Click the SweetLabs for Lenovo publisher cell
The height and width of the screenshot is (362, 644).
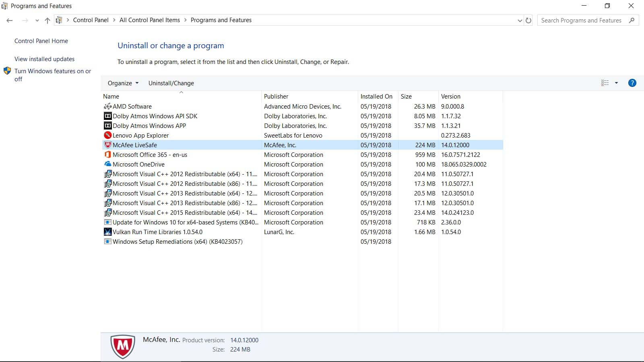pyautogui.click(x=293, y=136)
